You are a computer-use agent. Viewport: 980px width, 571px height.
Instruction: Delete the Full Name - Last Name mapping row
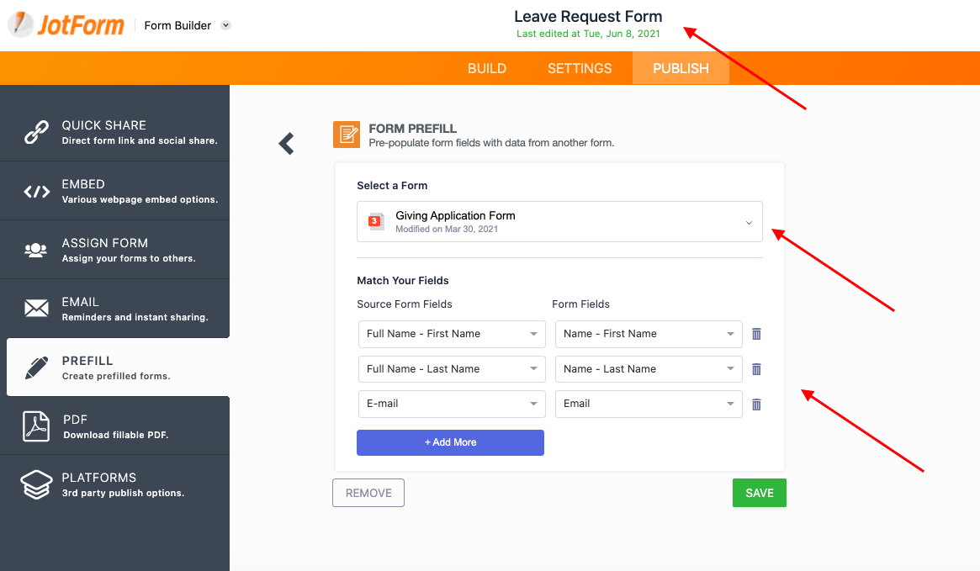click(756, 369)
